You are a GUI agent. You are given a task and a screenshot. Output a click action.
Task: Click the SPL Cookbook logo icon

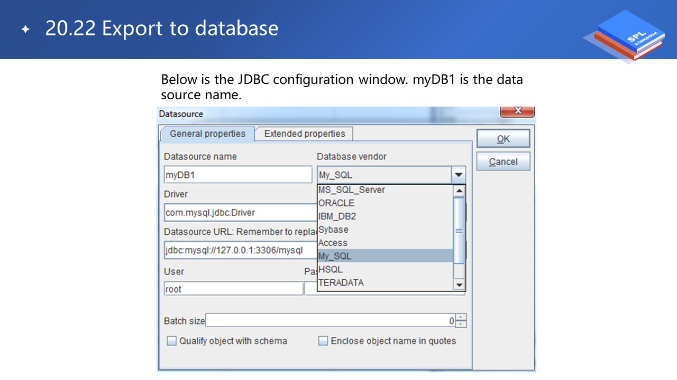(626, 36)
